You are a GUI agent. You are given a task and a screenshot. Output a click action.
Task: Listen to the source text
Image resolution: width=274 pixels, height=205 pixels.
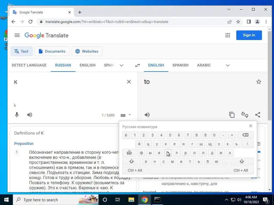[x=30, y=115]
